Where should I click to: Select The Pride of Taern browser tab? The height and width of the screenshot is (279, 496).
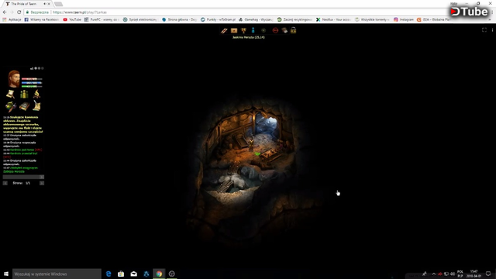click(28, 4)
